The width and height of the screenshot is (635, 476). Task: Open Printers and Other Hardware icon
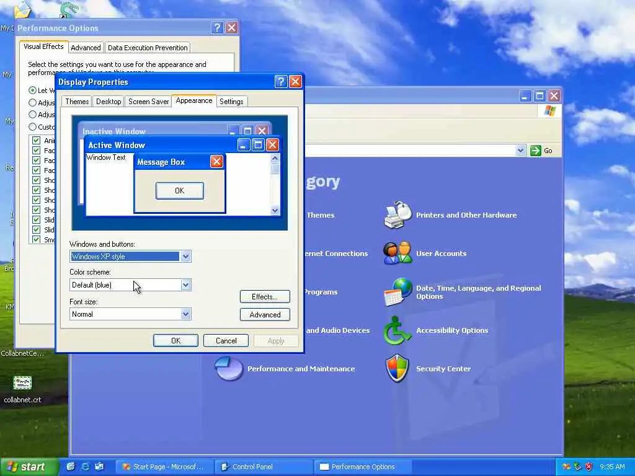(397, 215)
